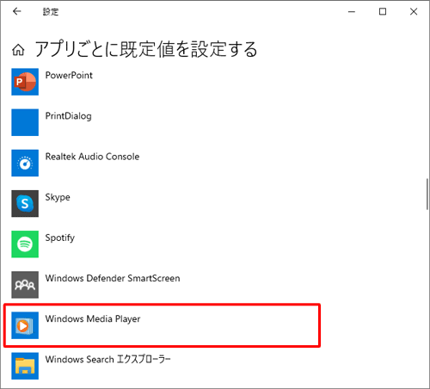
Task: Select the PowerPoint label text
Action: (x=69, y=76)
